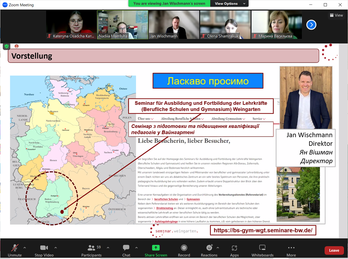348x259 pixels.
Task: Expand video options arrow beside Stop Video
Action: click(x=55, y=248)
